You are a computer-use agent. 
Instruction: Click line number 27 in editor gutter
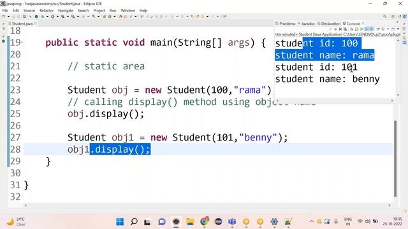click(15, 137)
